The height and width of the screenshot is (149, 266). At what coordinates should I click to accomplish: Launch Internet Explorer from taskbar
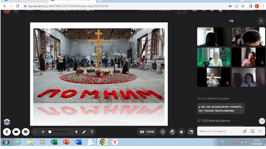coord(18,142)
